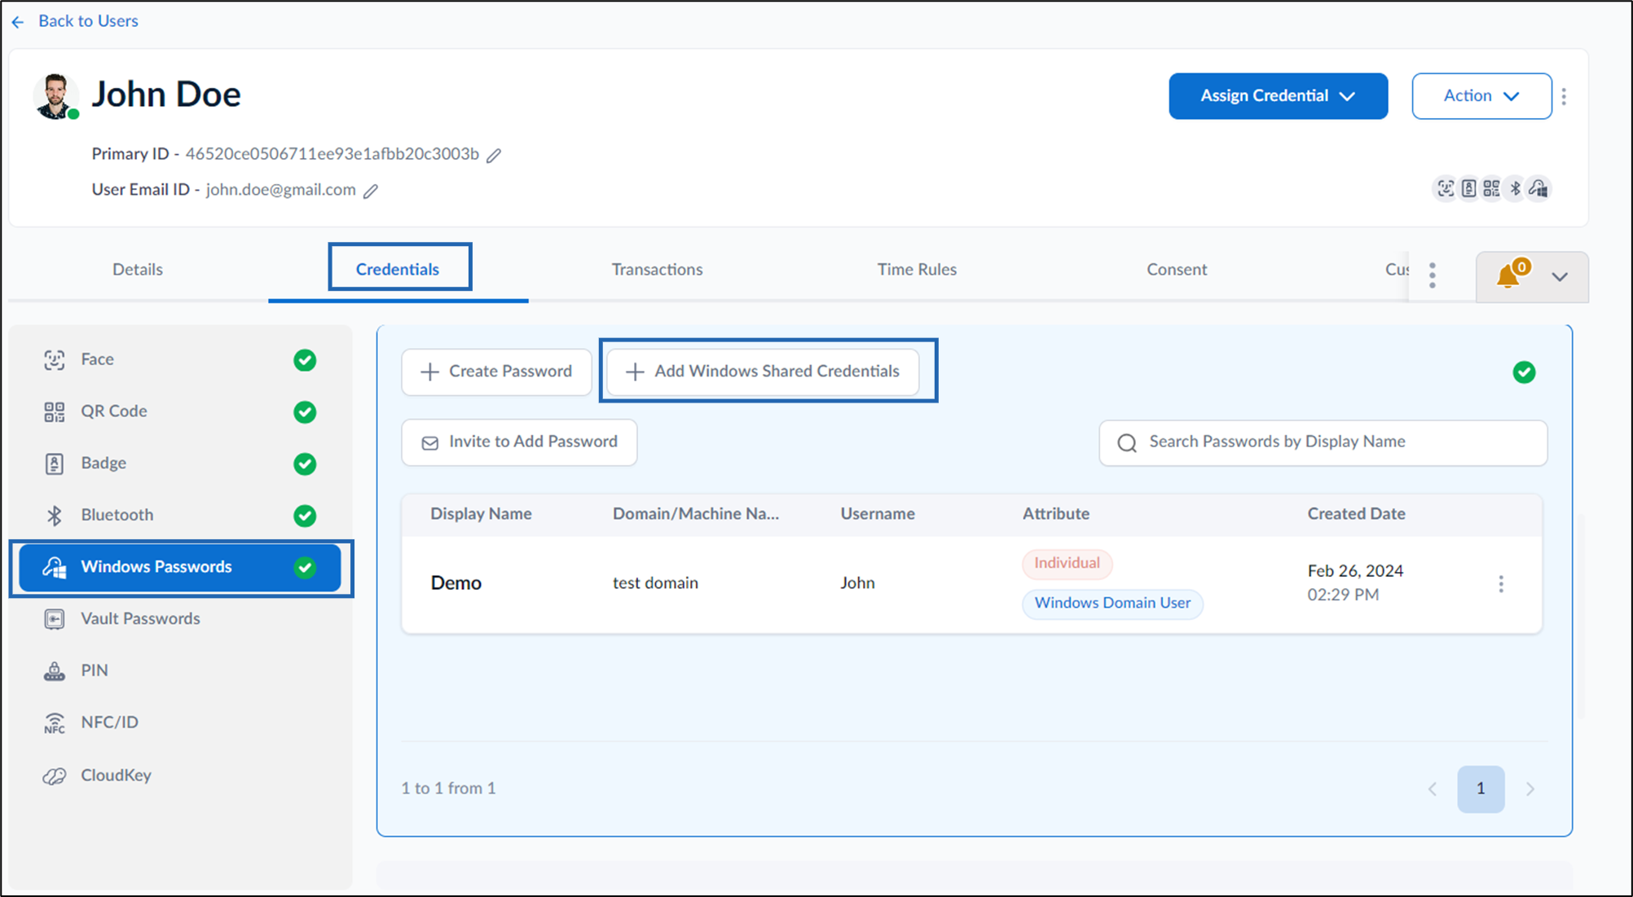Go to next page arrow
This screenshot has height=897, width=1633.
1530,789
